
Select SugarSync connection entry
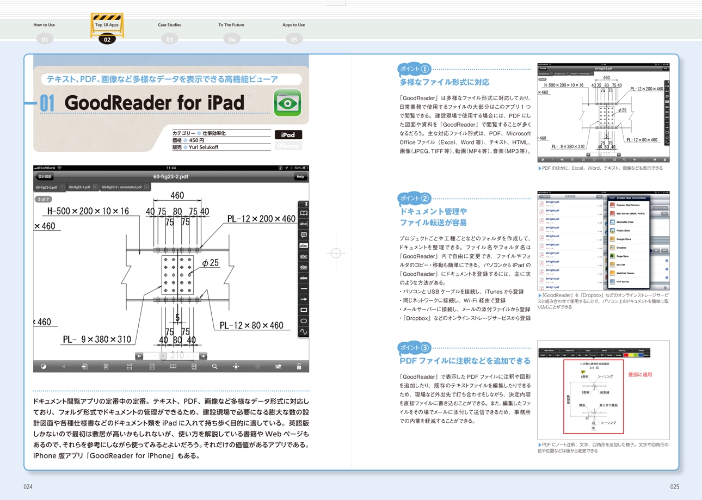point(629,256)
